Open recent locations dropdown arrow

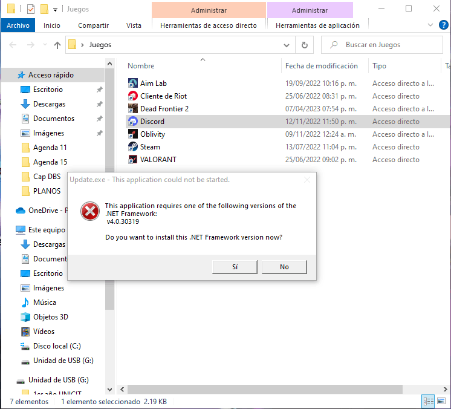click(x=45, y=45)
